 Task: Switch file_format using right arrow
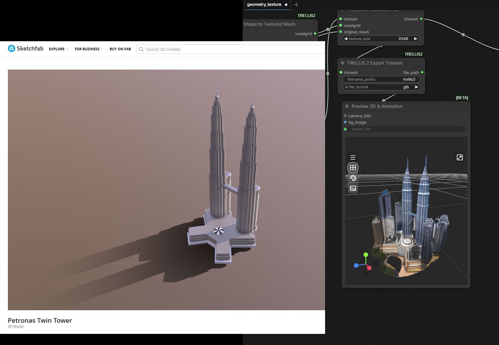point(417,87)
